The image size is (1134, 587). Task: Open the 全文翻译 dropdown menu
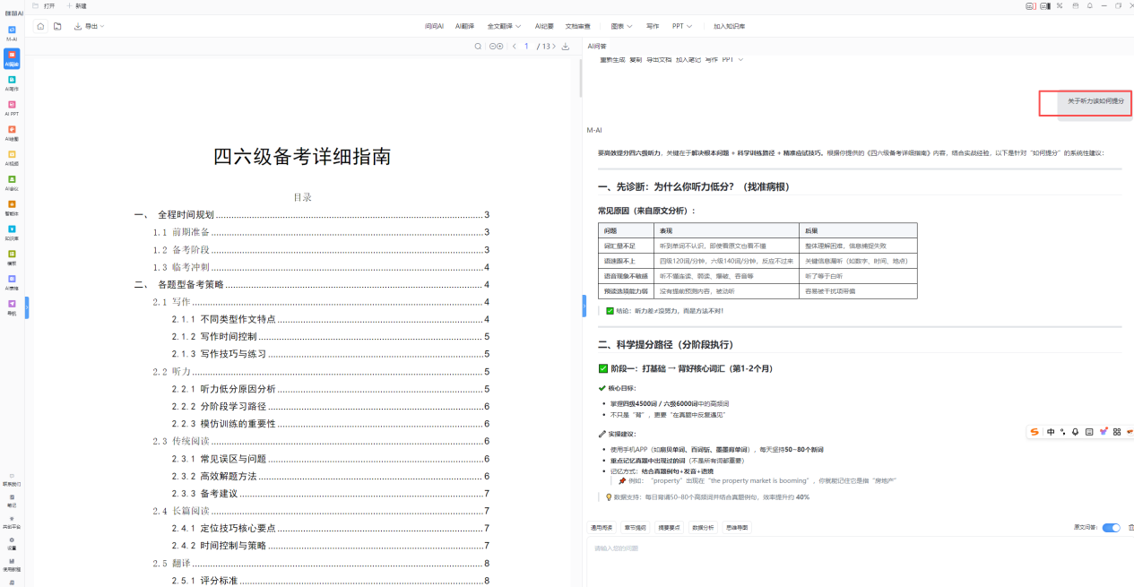(505, 27)
